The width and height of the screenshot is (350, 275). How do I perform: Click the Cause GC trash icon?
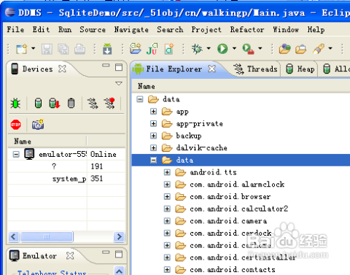tap(71, 103)
